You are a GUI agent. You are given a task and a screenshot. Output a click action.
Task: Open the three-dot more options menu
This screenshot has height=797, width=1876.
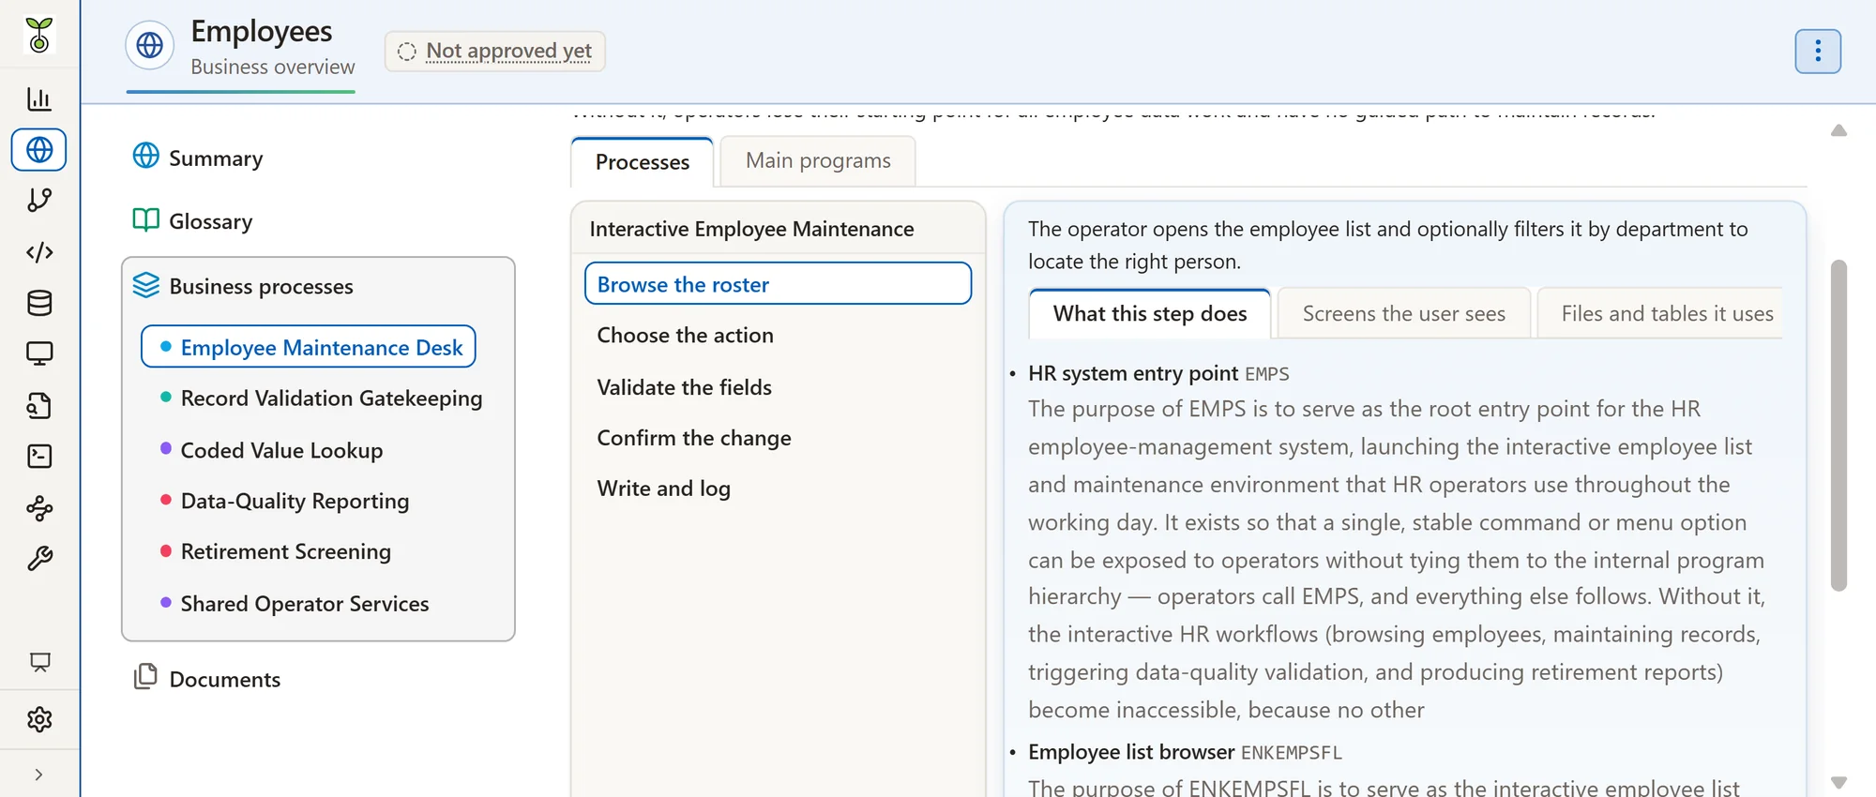(1818, 51)
